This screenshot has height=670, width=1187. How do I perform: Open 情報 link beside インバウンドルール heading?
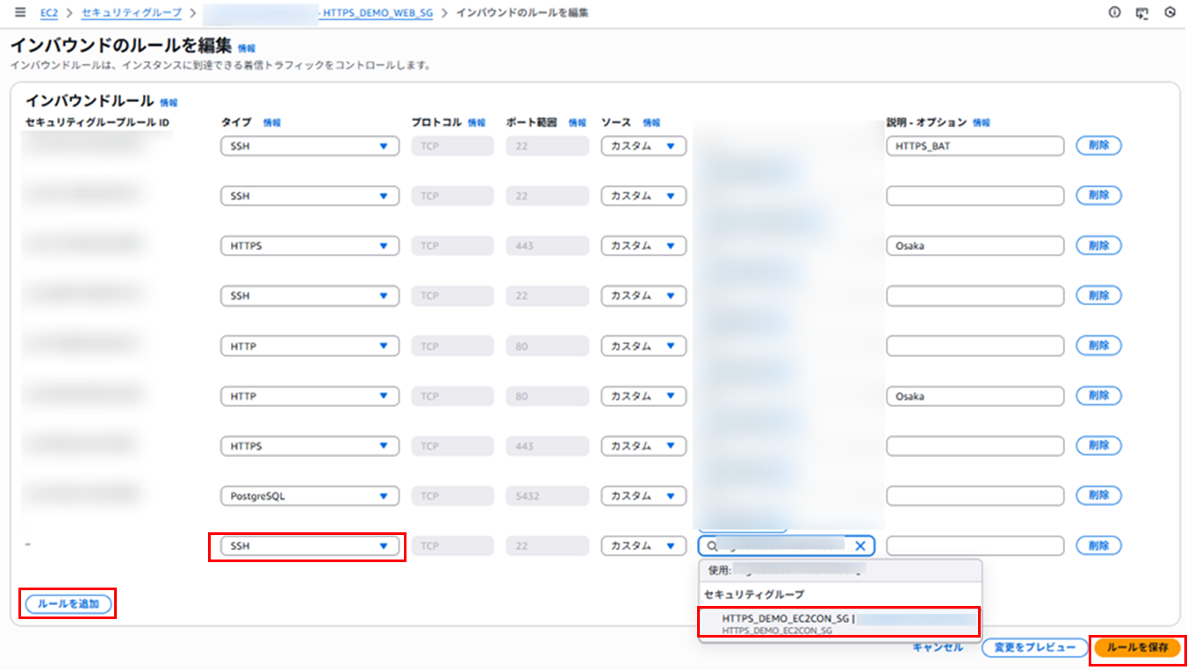pos(169,103)
